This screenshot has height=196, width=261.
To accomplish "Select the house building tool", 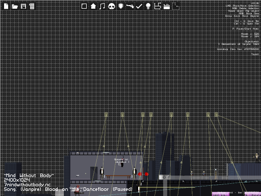I will click(93, 6).
